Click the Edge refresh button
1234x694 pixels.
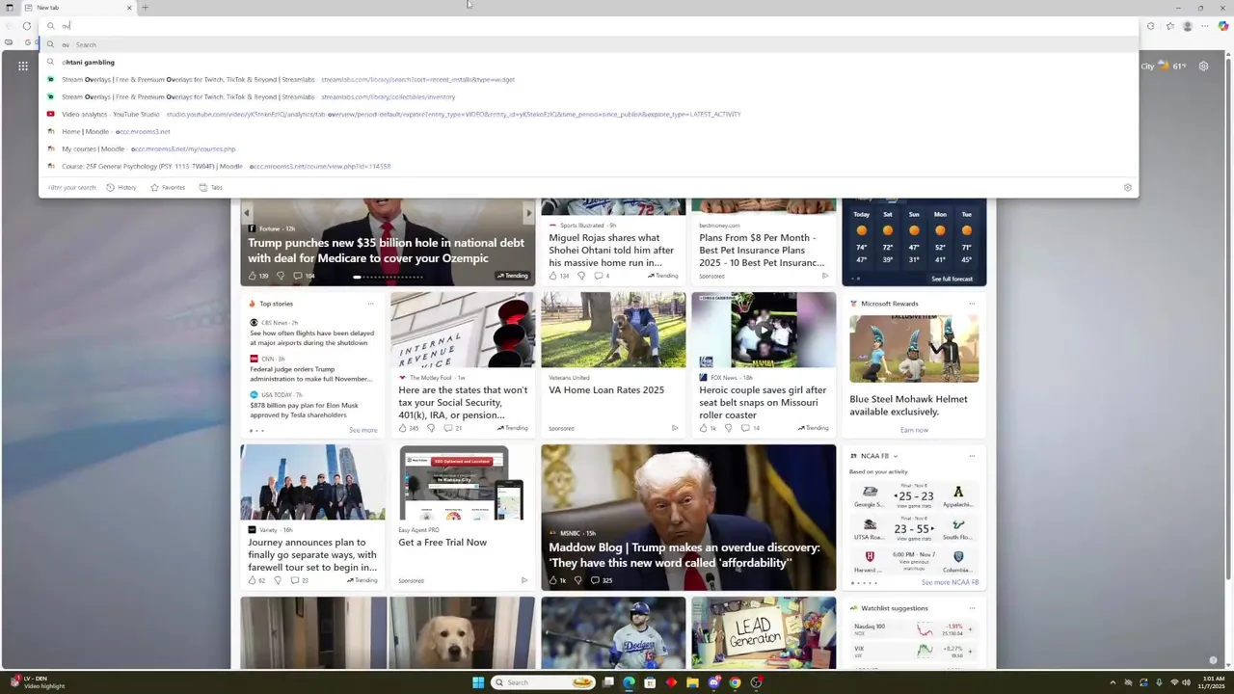click(27, 26)
